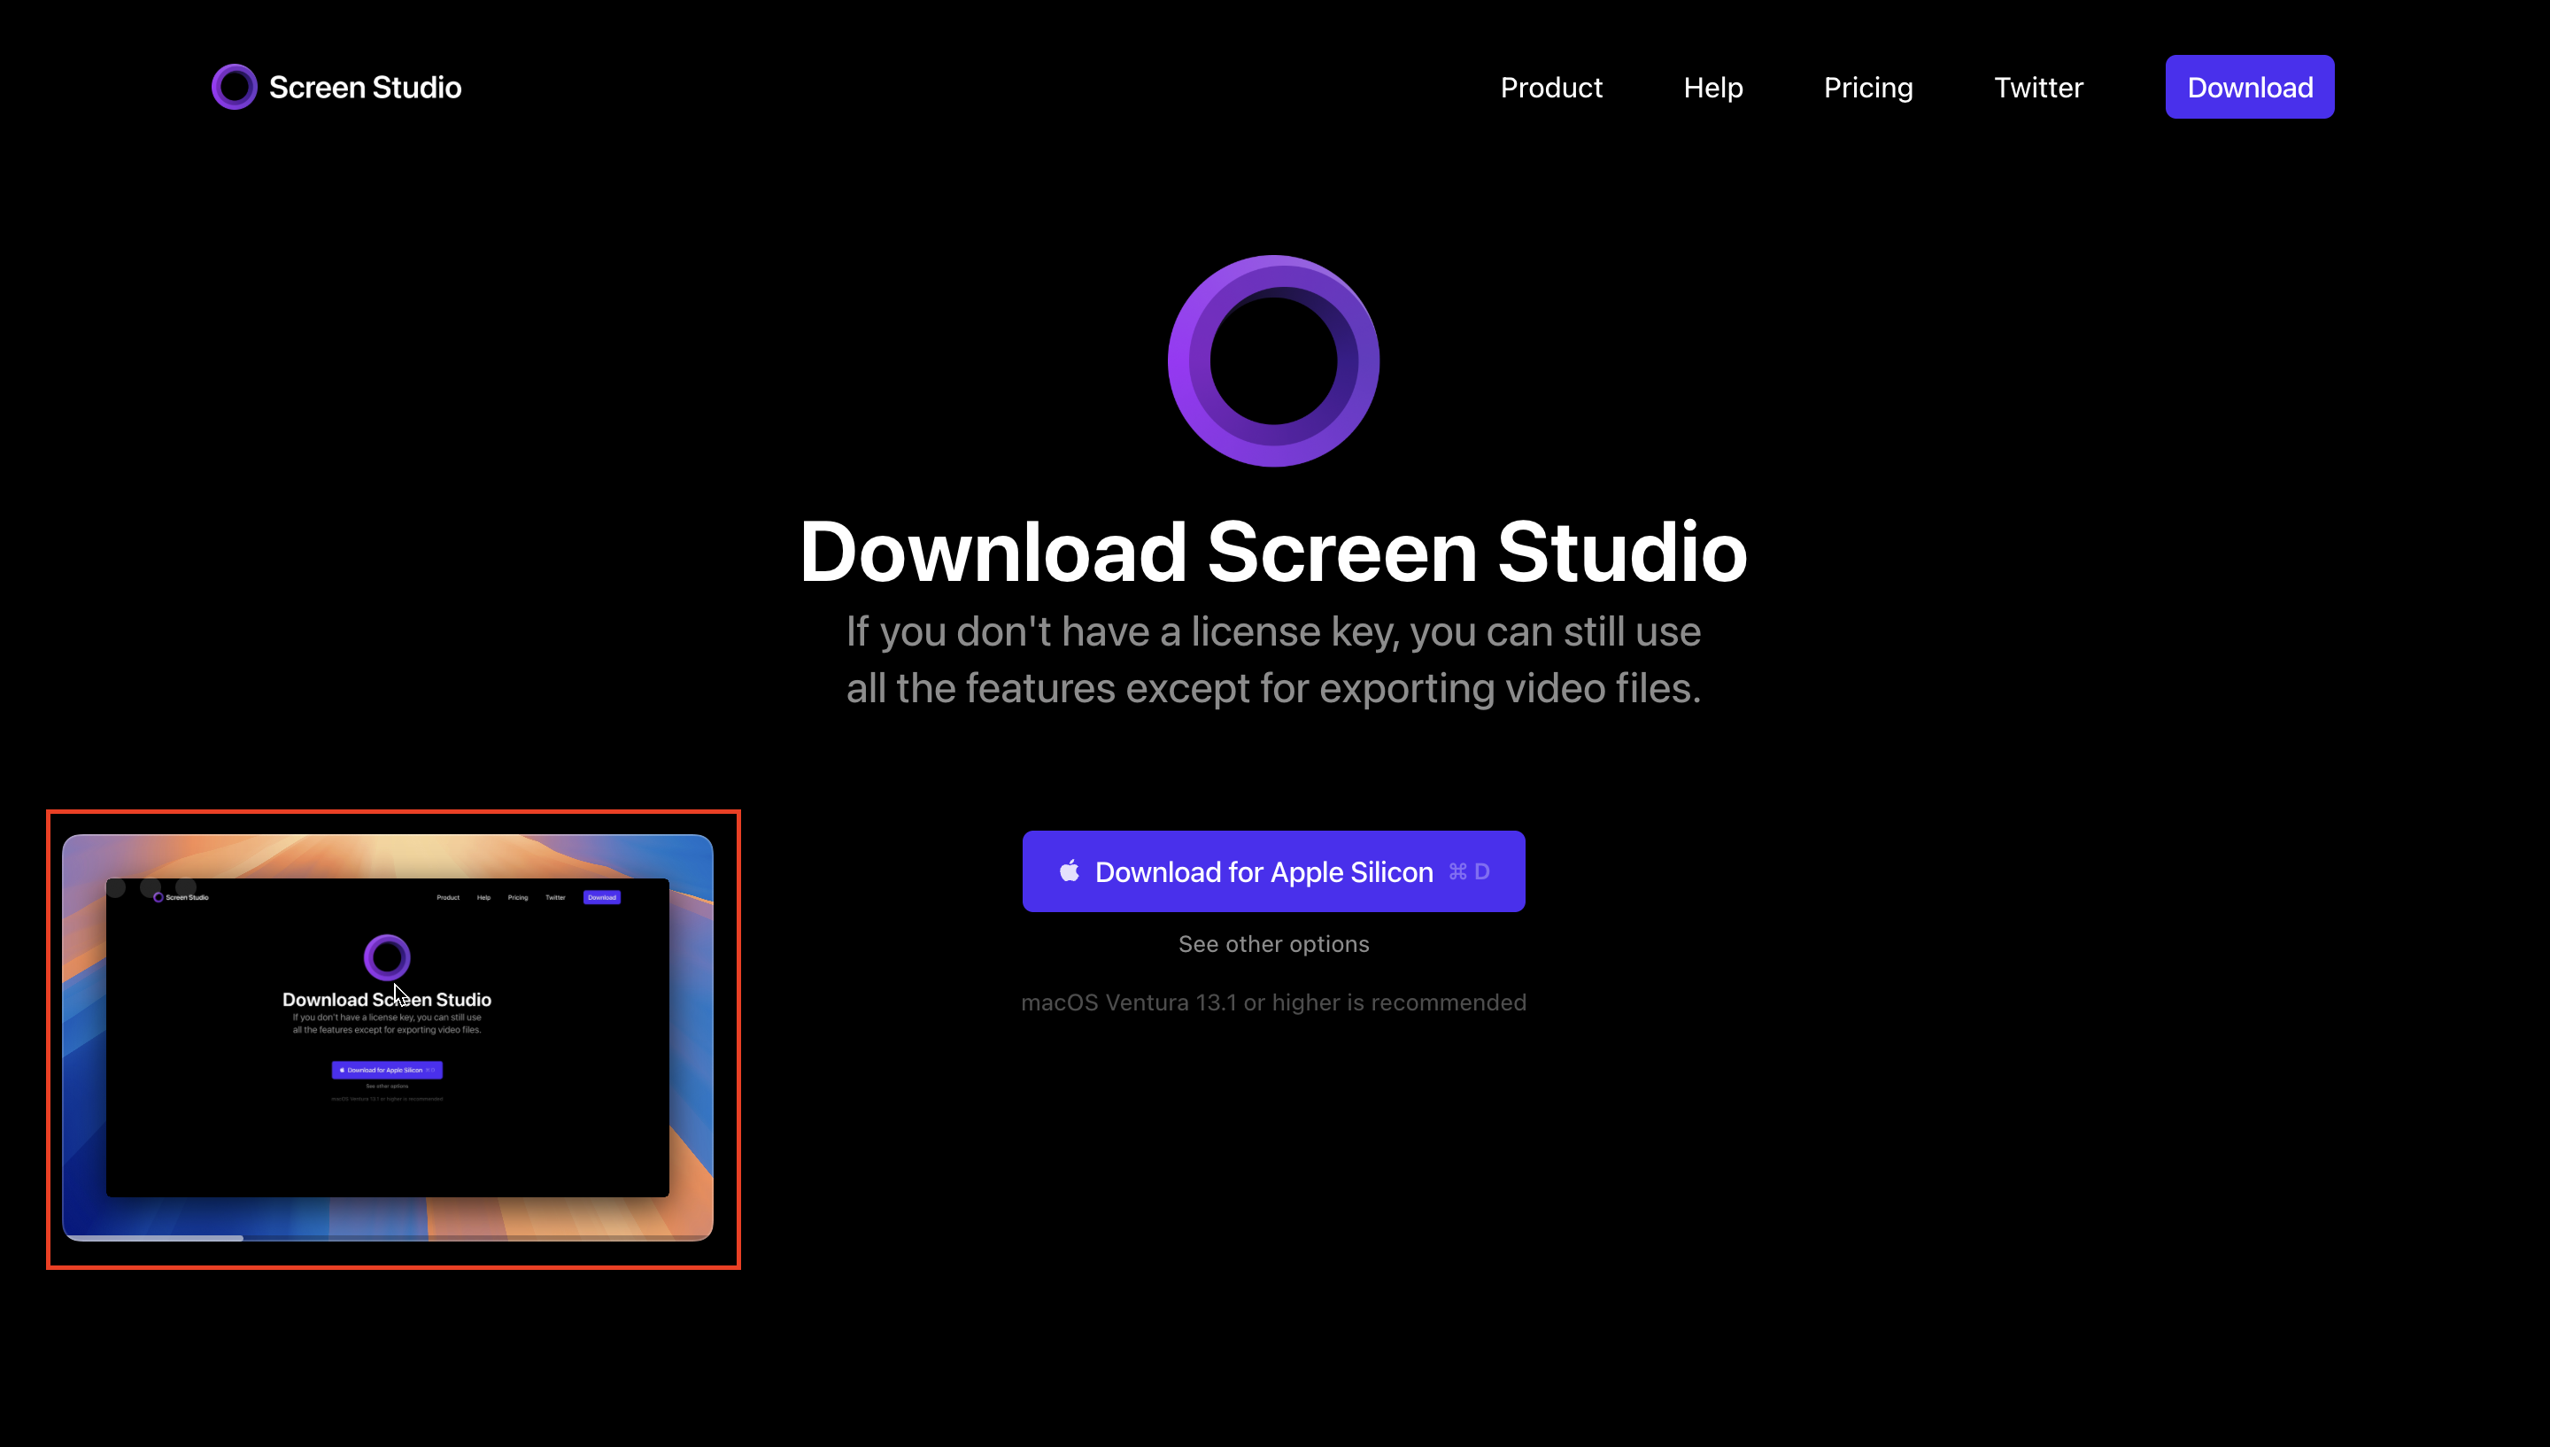
Task: Open the Help nav item
Action: pyautogui.click(x=1712, y=88)
